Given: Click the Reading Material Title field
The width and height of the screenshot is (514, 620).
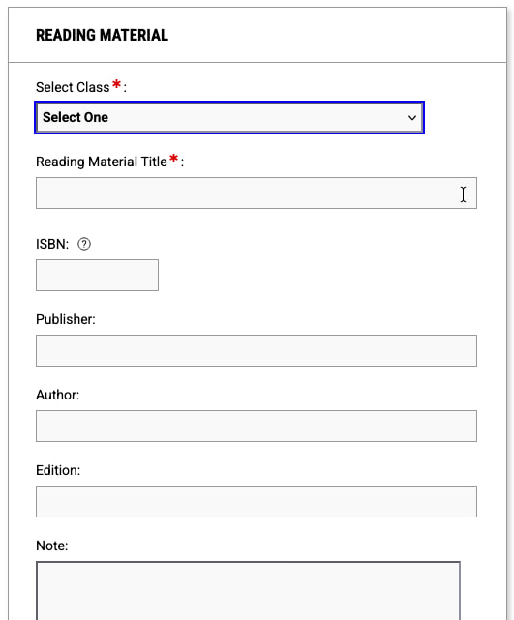Looking at the screenshot, I should [257, 192].
